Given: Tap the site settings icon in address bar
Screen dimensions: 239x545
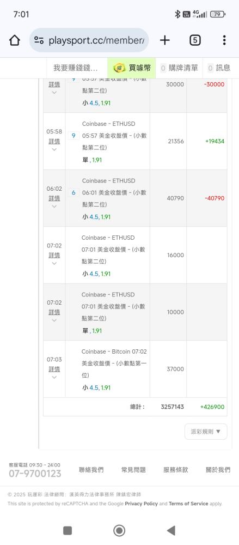Looking at the screenshot, I should coord(39,40).
